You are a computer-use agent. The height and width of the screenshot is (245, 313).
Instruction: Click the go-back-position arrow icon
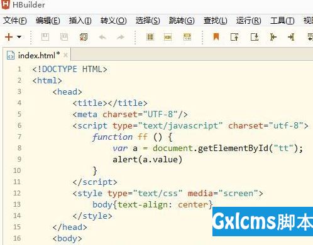(273, 37)
